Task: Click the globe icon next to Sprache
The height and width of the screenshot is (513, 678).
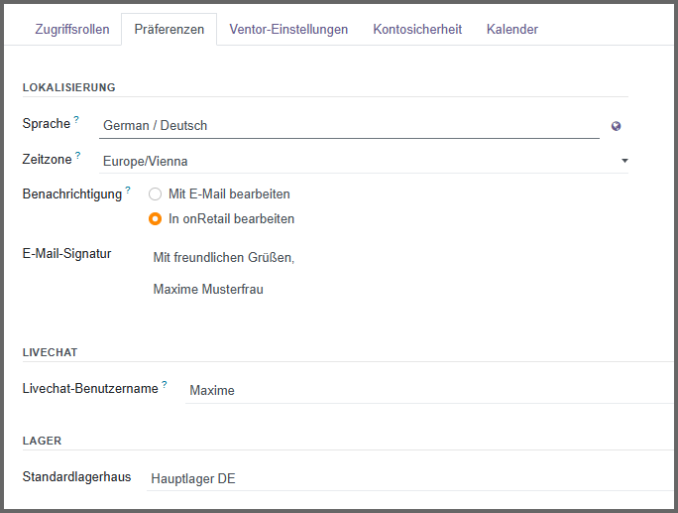Action: point(616,126)
